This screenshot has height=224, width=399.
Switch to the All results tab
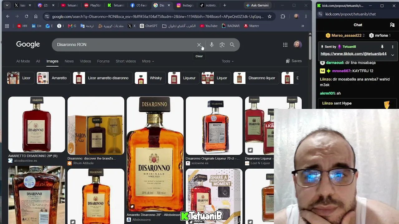[x=38, y=61]
